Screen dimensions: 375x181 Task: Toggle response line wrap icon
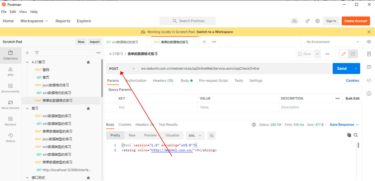tap(212, 135)
